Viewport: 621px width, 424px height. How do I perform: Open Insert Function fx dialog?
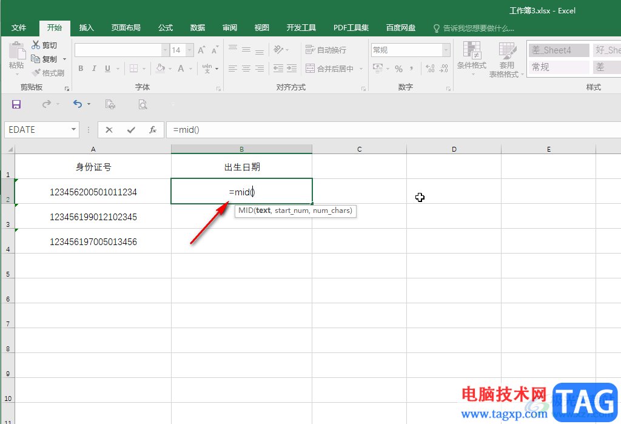[x=153, y=130]
